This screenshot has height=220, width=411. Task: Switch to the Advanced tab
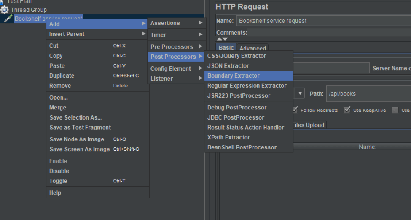point(253,48)
